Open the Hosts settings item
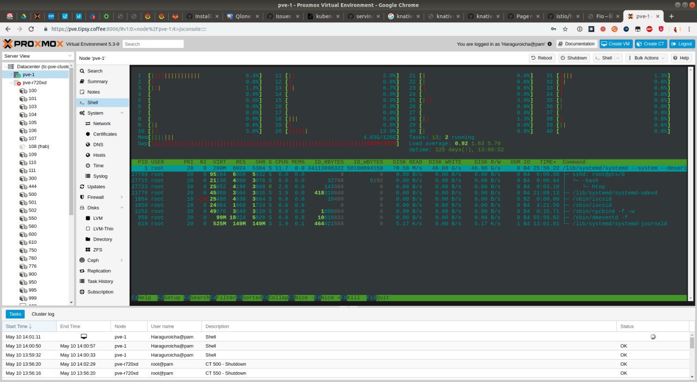Viewport: 697px width, 382px height. [99, 155]
